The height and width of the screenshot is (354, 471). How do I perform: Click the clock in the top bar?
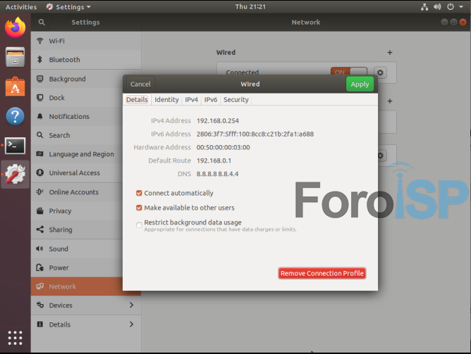[249, 6]
